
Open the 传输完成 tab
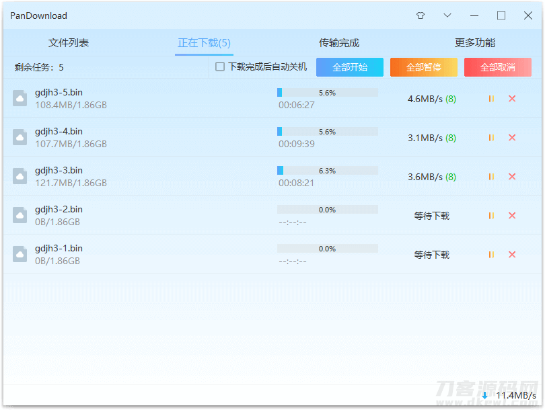(x=339, y=43)
